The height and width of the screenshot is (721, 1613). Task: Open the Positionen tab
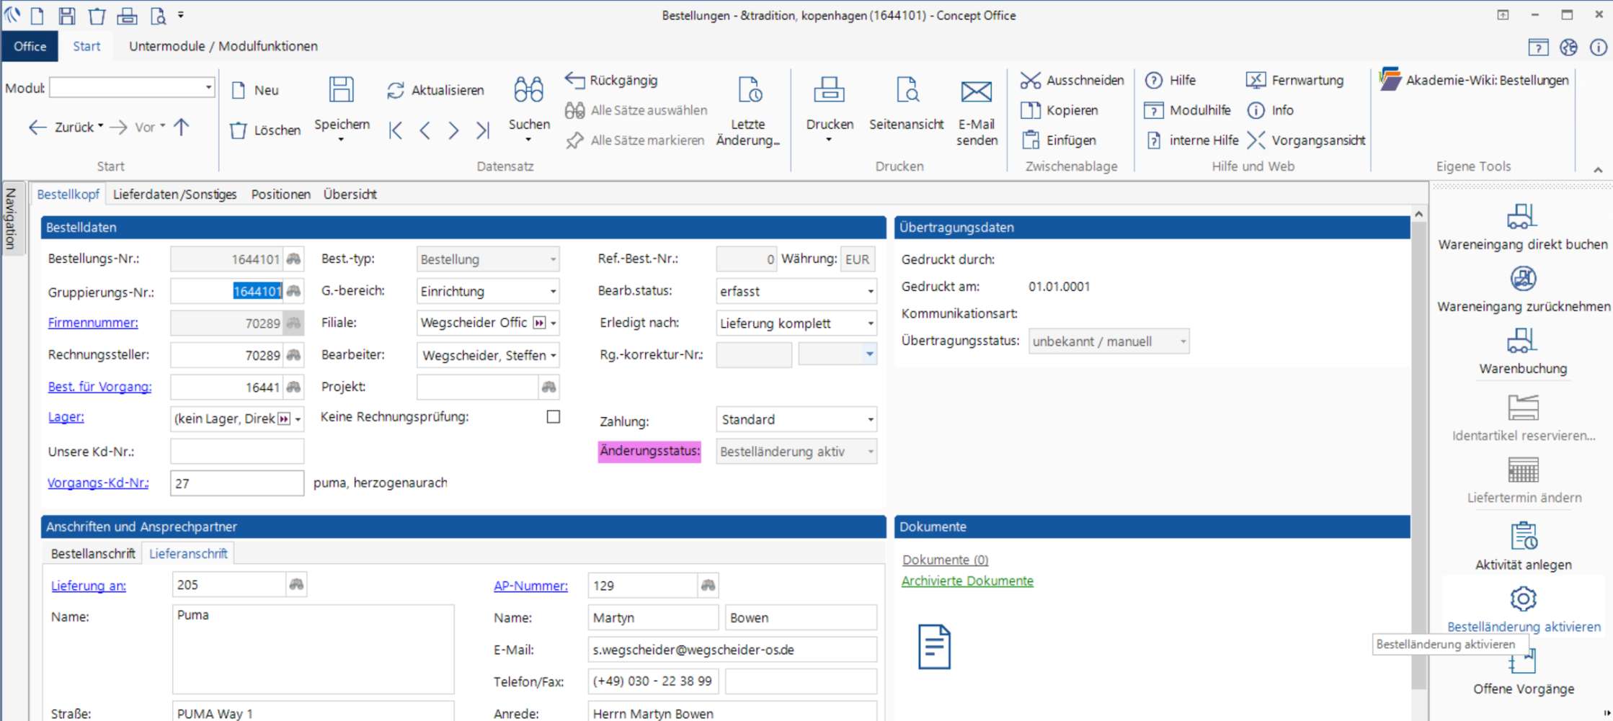click(281, 194)
